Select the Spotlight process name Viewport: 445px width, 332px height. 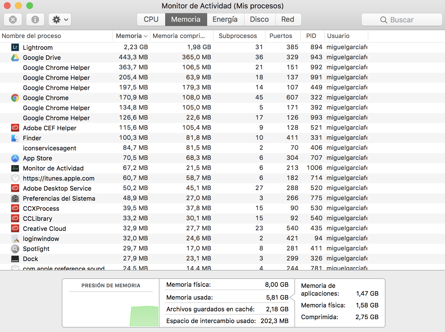point(36,249)
